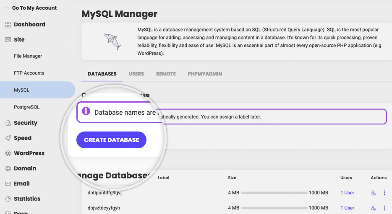
Task: Open FTP Accounts page
Action: pyautogui.click(x=29, y=73)
